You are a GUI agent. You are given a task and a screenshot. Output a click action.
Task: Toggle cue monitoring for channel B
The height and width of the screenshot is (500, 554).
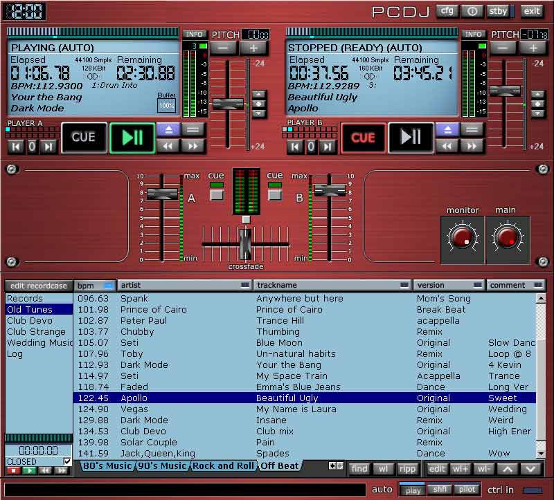point(274,194)
